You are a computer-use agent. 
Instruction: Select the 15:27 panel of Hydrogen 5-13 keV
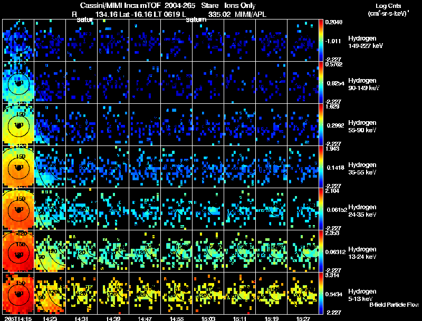pos(303,294)
